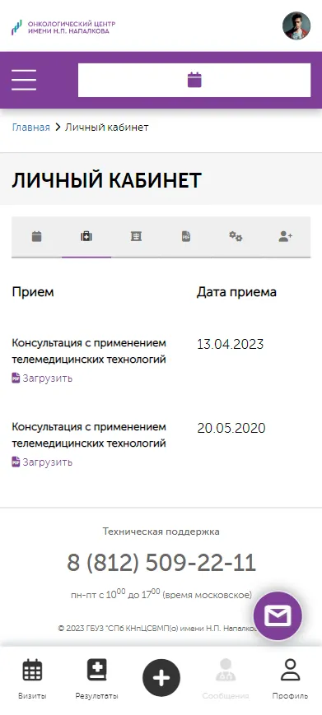Select the medical briefcase tab

tap(86, 237)
